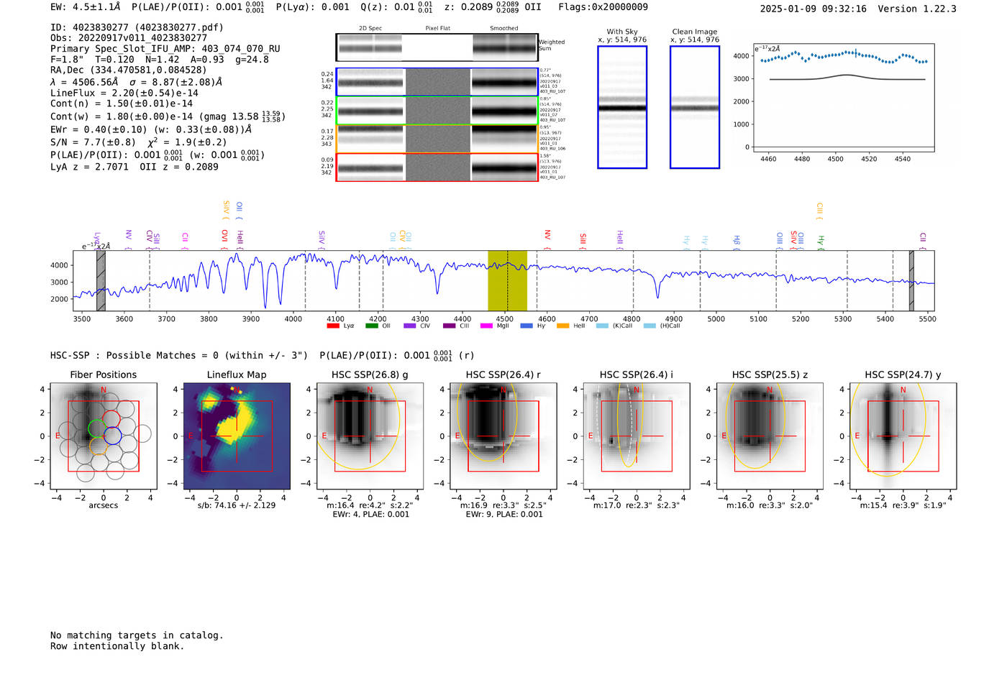Click the 'Pixel Flat' column header
Viewport: 1007px width, 685px height.
437,29
